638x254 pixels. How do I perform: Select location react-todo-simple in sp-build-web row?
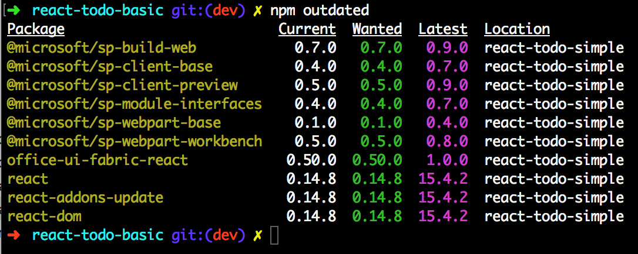pos(554,48)
